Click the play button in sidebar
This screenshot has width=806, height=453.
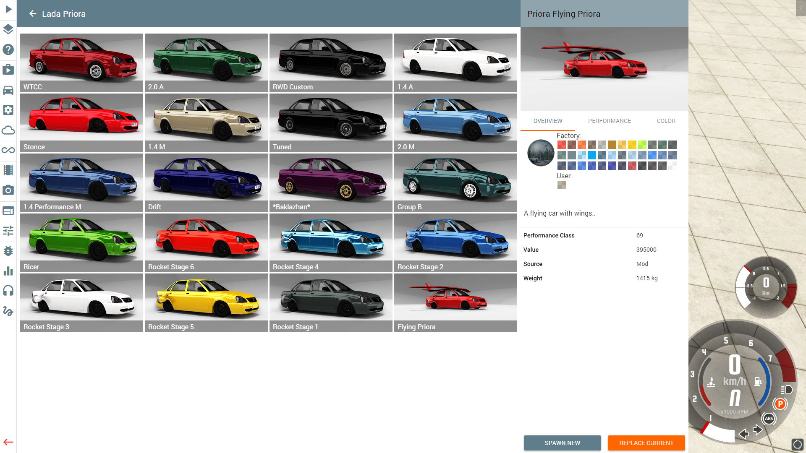coord(8,9)
